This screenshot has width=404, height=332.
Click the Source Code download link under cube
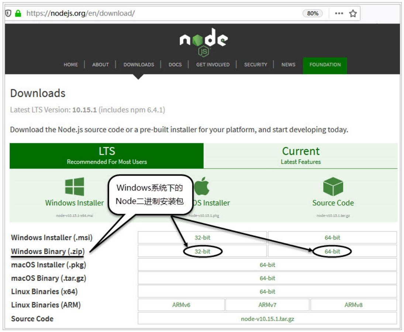[333, 203]
